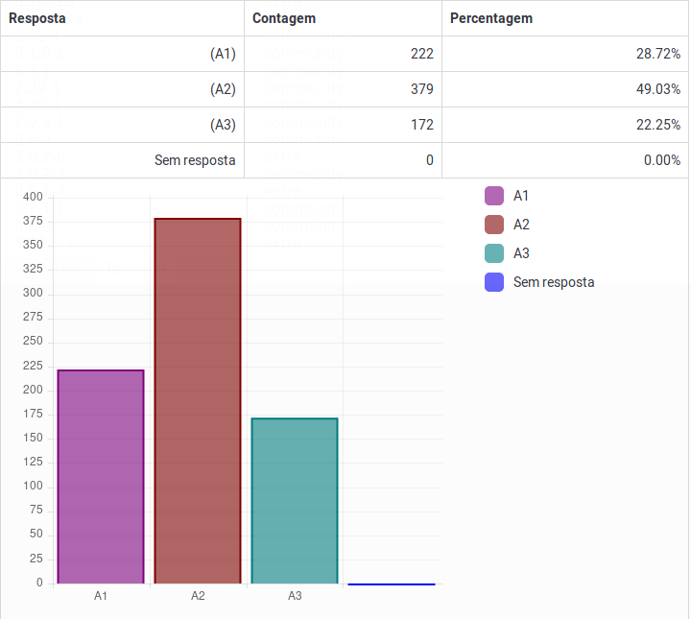The height and width of the screenshot is (619, 691).
Task: Toggle the A3 teal legend swatch
Action: tap(494, 253)
